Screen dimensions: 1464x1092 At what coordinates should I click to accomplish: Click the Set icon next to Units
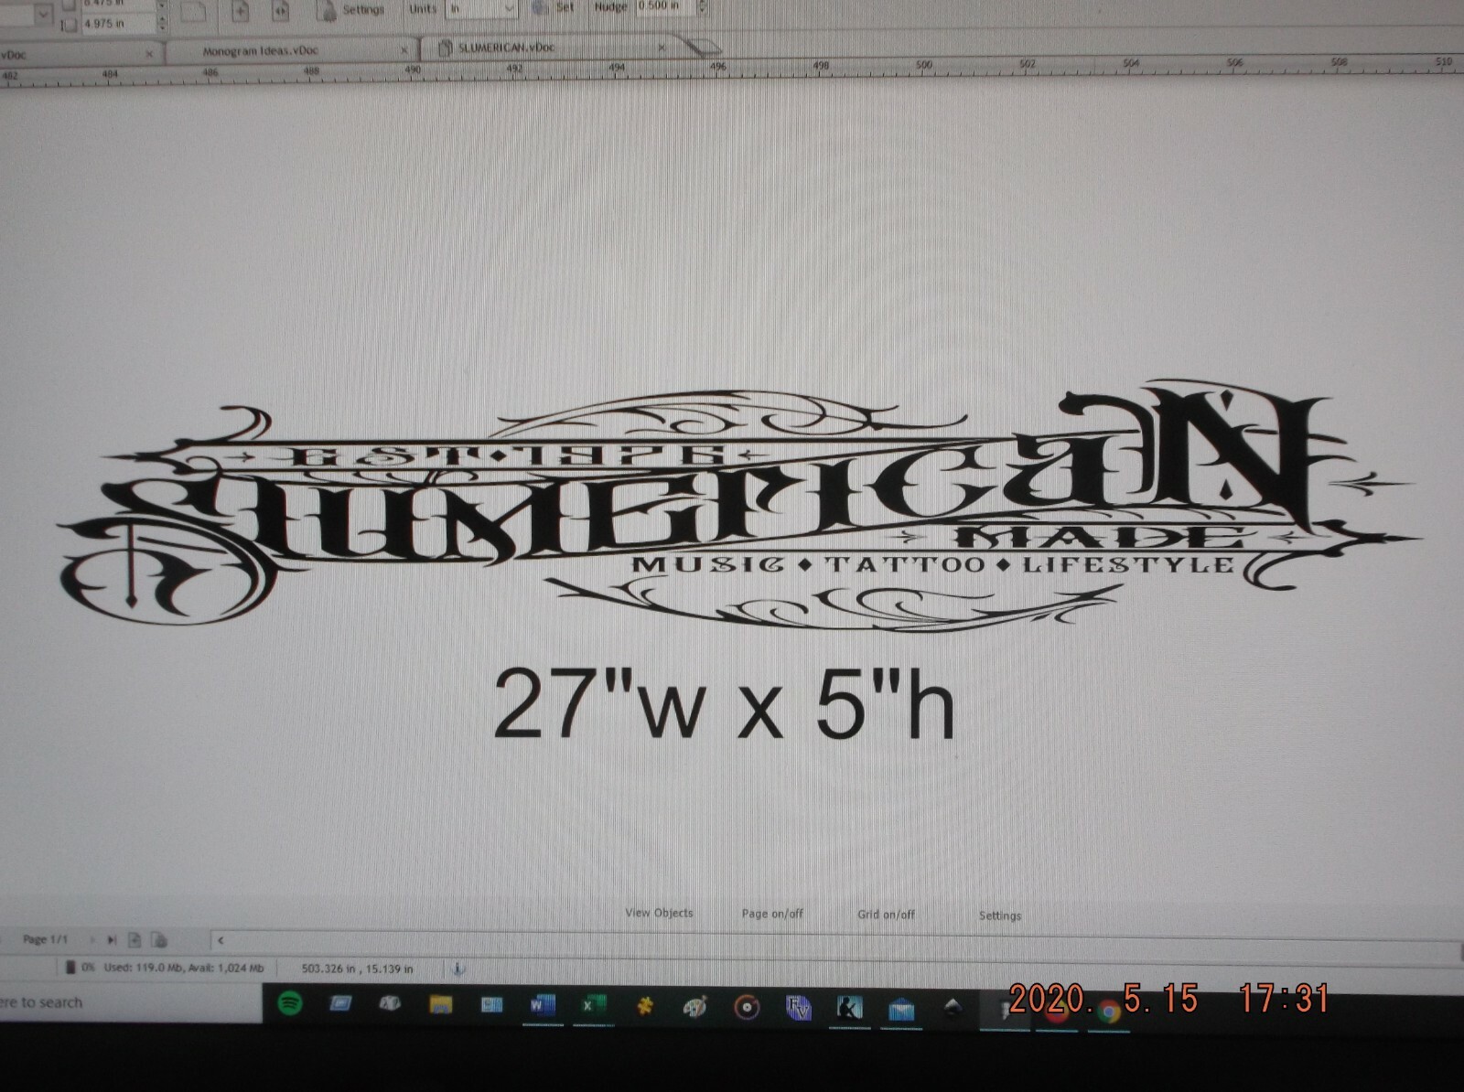click(x=538, y=7)
